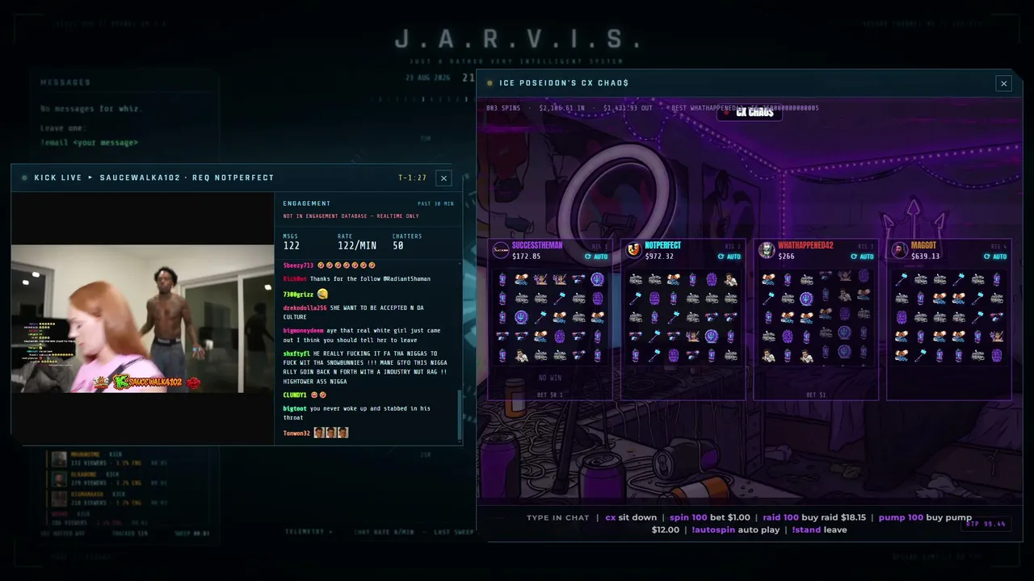This screenshot has width=1034, height=581.
Task: Click the Kick live video feed
Action: click(142, 319)
